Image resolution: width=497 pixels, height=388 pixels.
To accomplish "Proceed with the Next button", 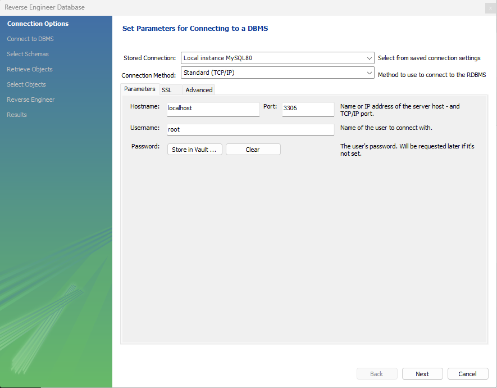I will [x=422, y=374].
